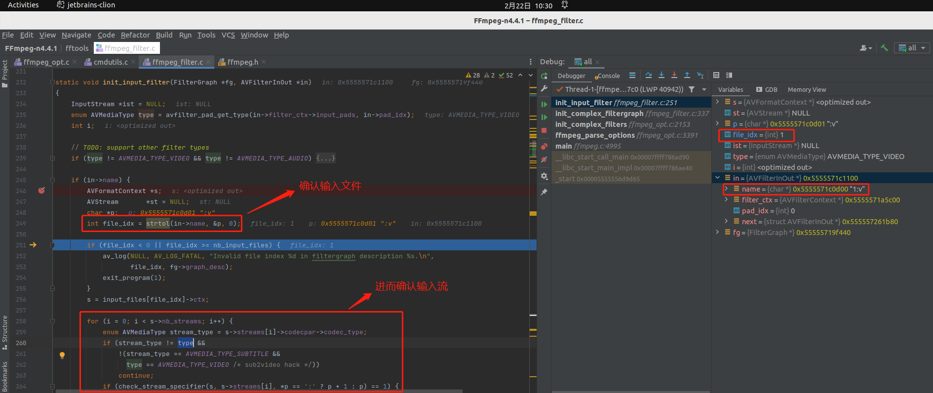Click the build hammer icon

coord(884,48)
